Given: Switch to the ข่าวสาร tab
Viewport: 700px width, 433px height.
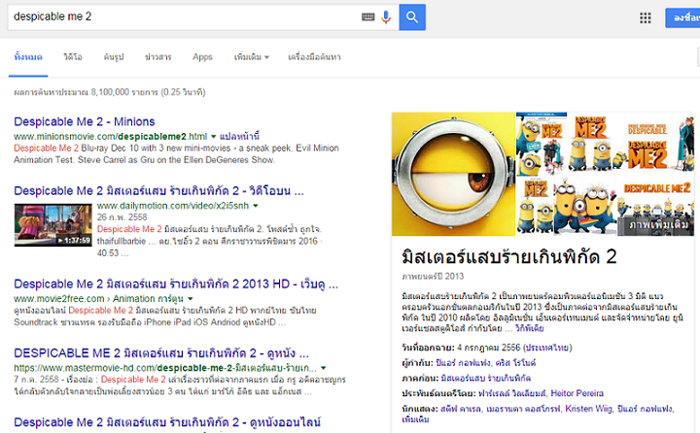Looking at the screenshot, I should point(158,57).
